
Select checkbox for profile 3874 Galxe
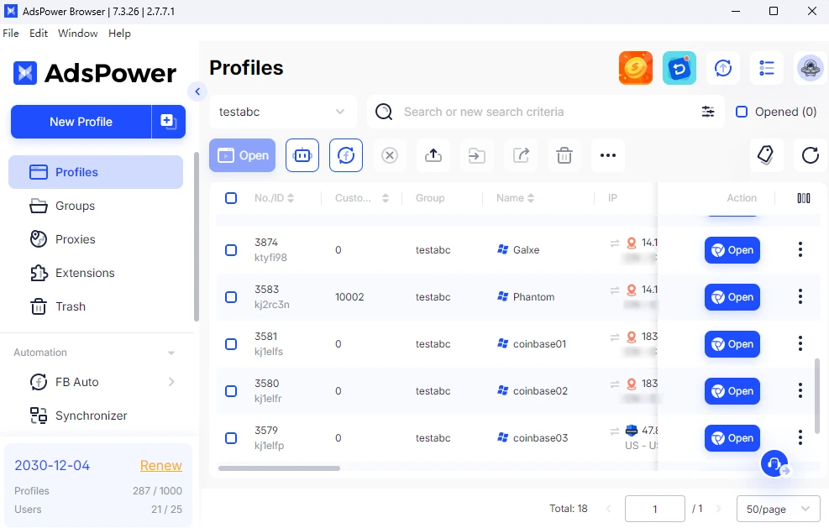tap(231, 250)
